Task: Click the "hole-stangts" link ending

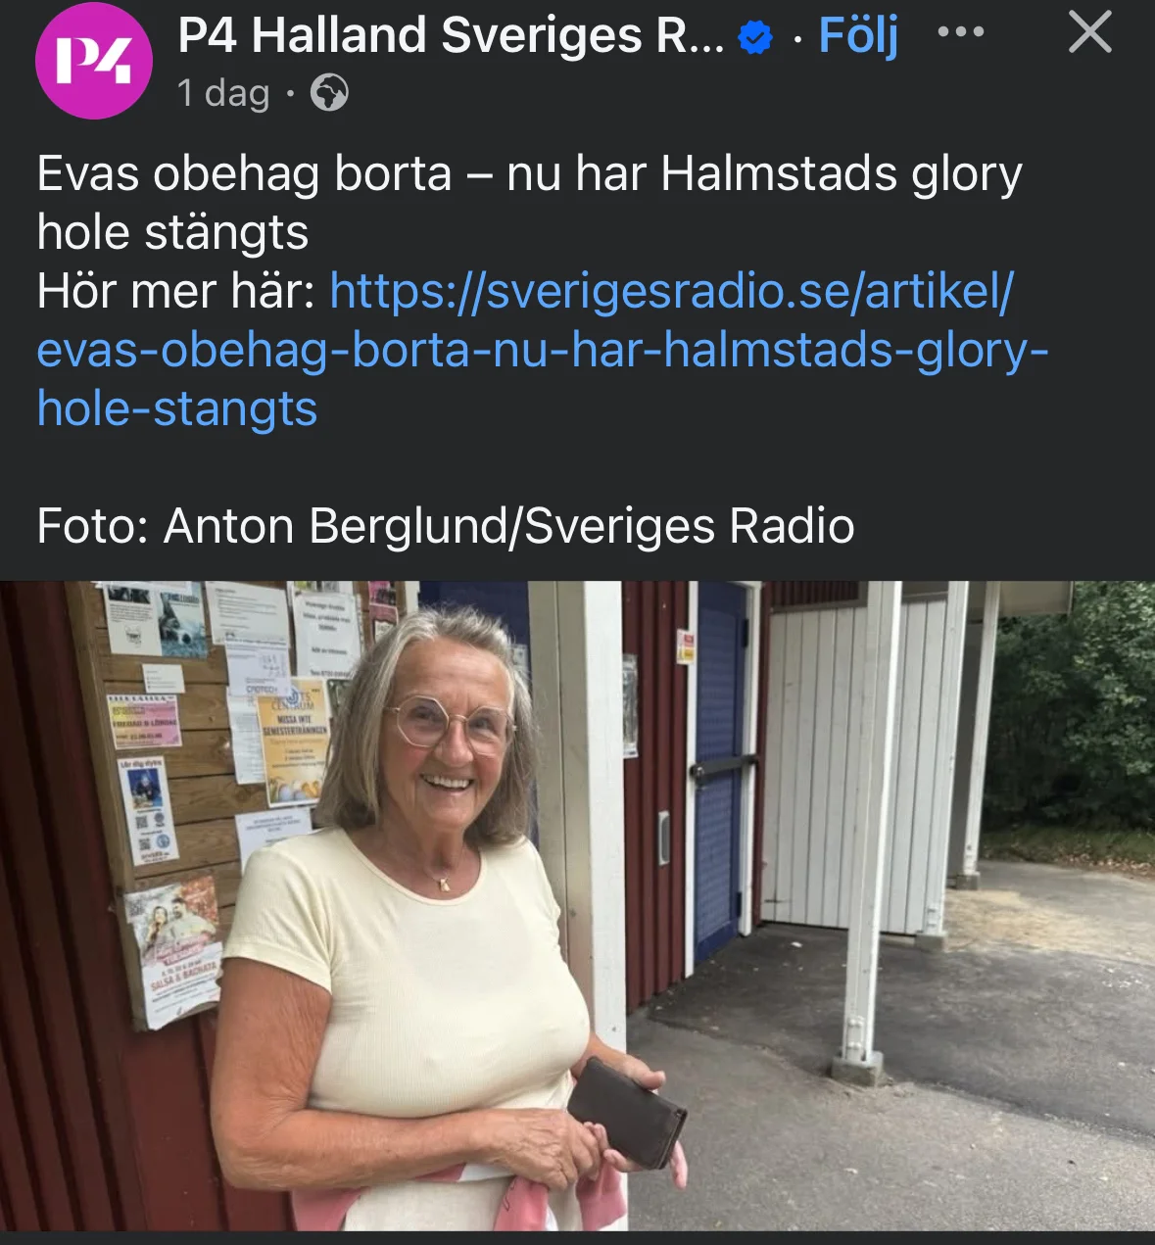Action: point(177,408)
